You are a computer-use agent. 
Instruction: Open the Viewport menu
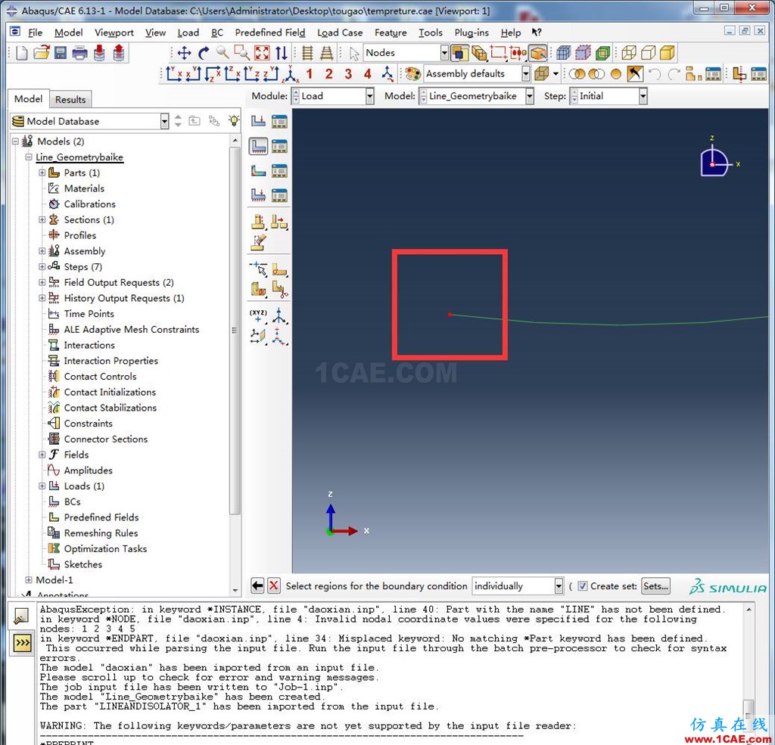pyautogui.click(x=114, y=33)
